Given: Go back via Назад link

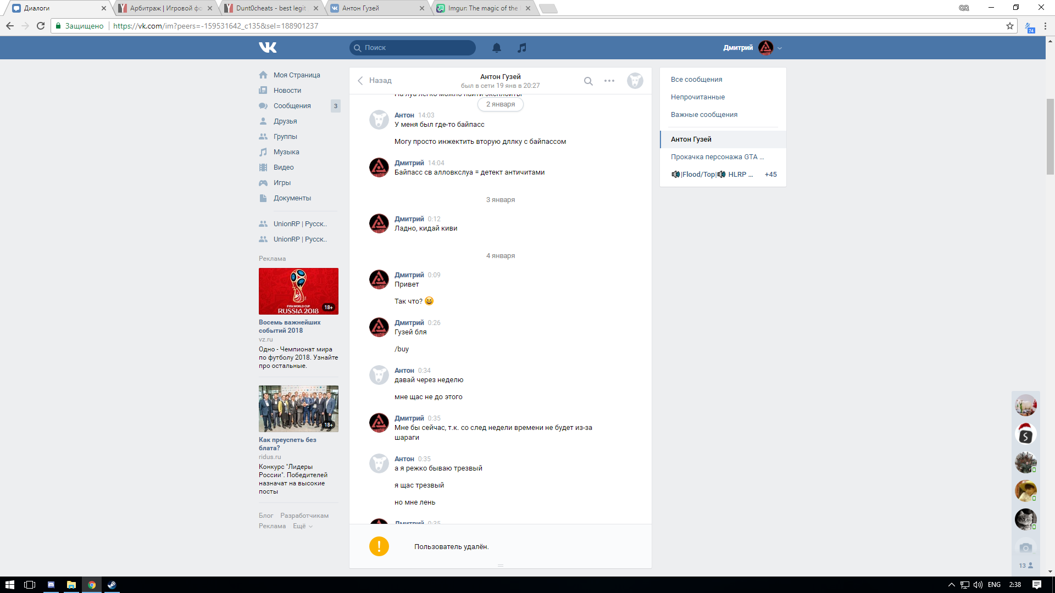Looking at the screenshot, I should (x=375, y=81).
